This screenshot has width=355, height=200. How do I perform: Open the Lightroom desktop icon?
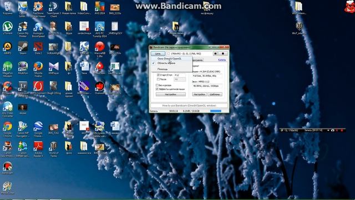(23, 89)
